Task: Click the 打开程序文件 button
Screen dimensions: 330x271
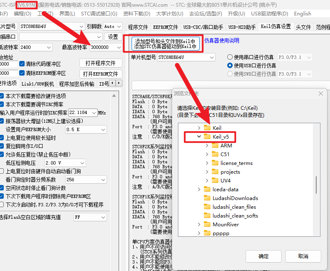Action: coord(101,63)
